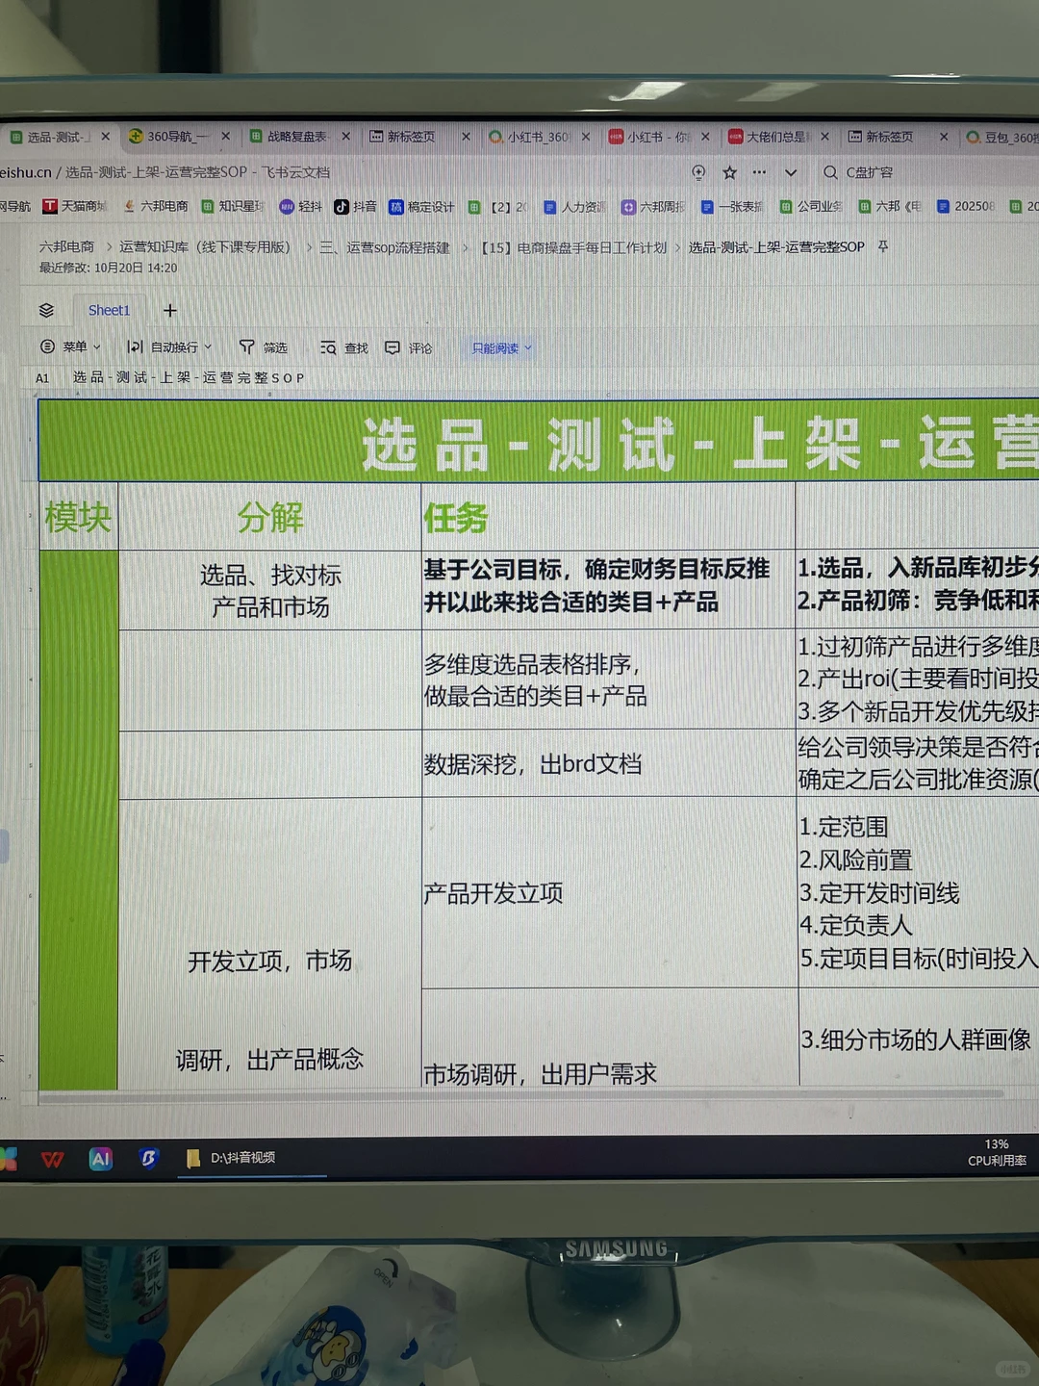Select the cell 多维度选品表格排序
1039x1386 pixels.
coord(608,680)
